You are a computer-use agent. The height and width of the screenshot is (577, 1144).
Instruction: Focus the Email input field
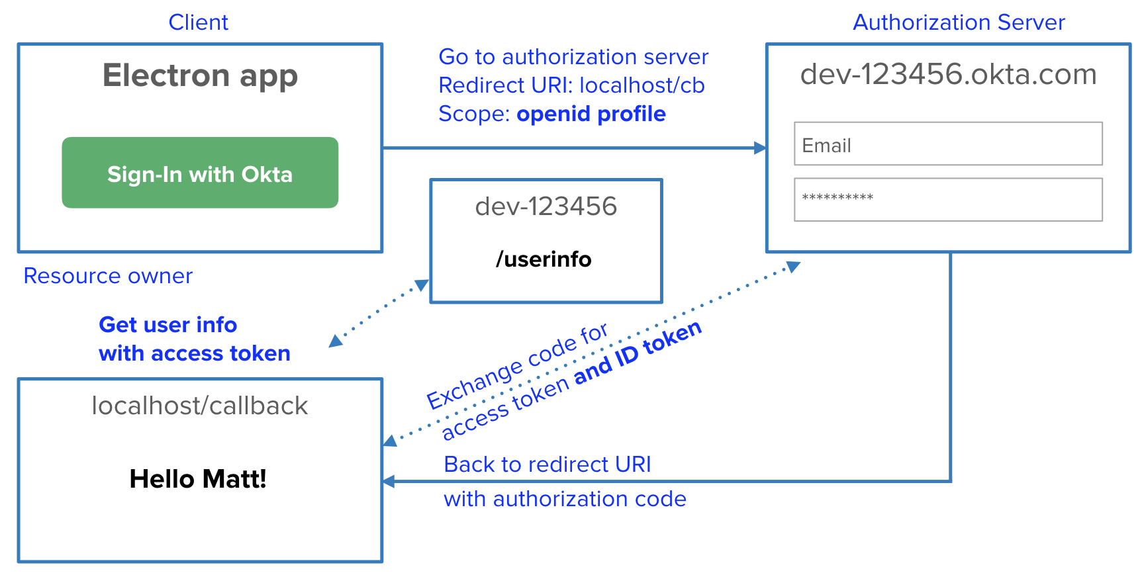[947, 144]
